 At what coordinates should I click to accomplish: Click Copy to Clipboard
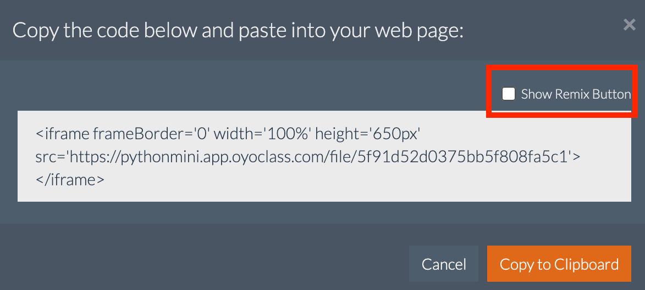coord(559,264)
